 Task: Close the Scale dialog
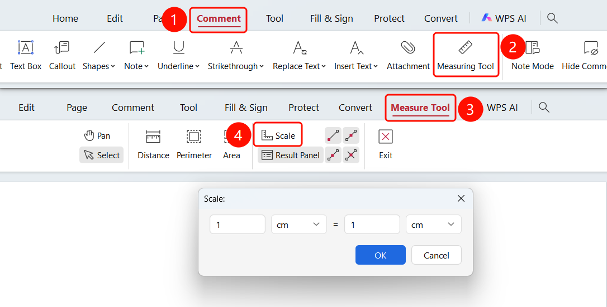(x=461, y=198)
